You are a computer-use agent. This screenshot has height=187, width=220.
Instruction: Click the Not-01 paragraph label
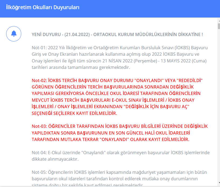[39, 48]
